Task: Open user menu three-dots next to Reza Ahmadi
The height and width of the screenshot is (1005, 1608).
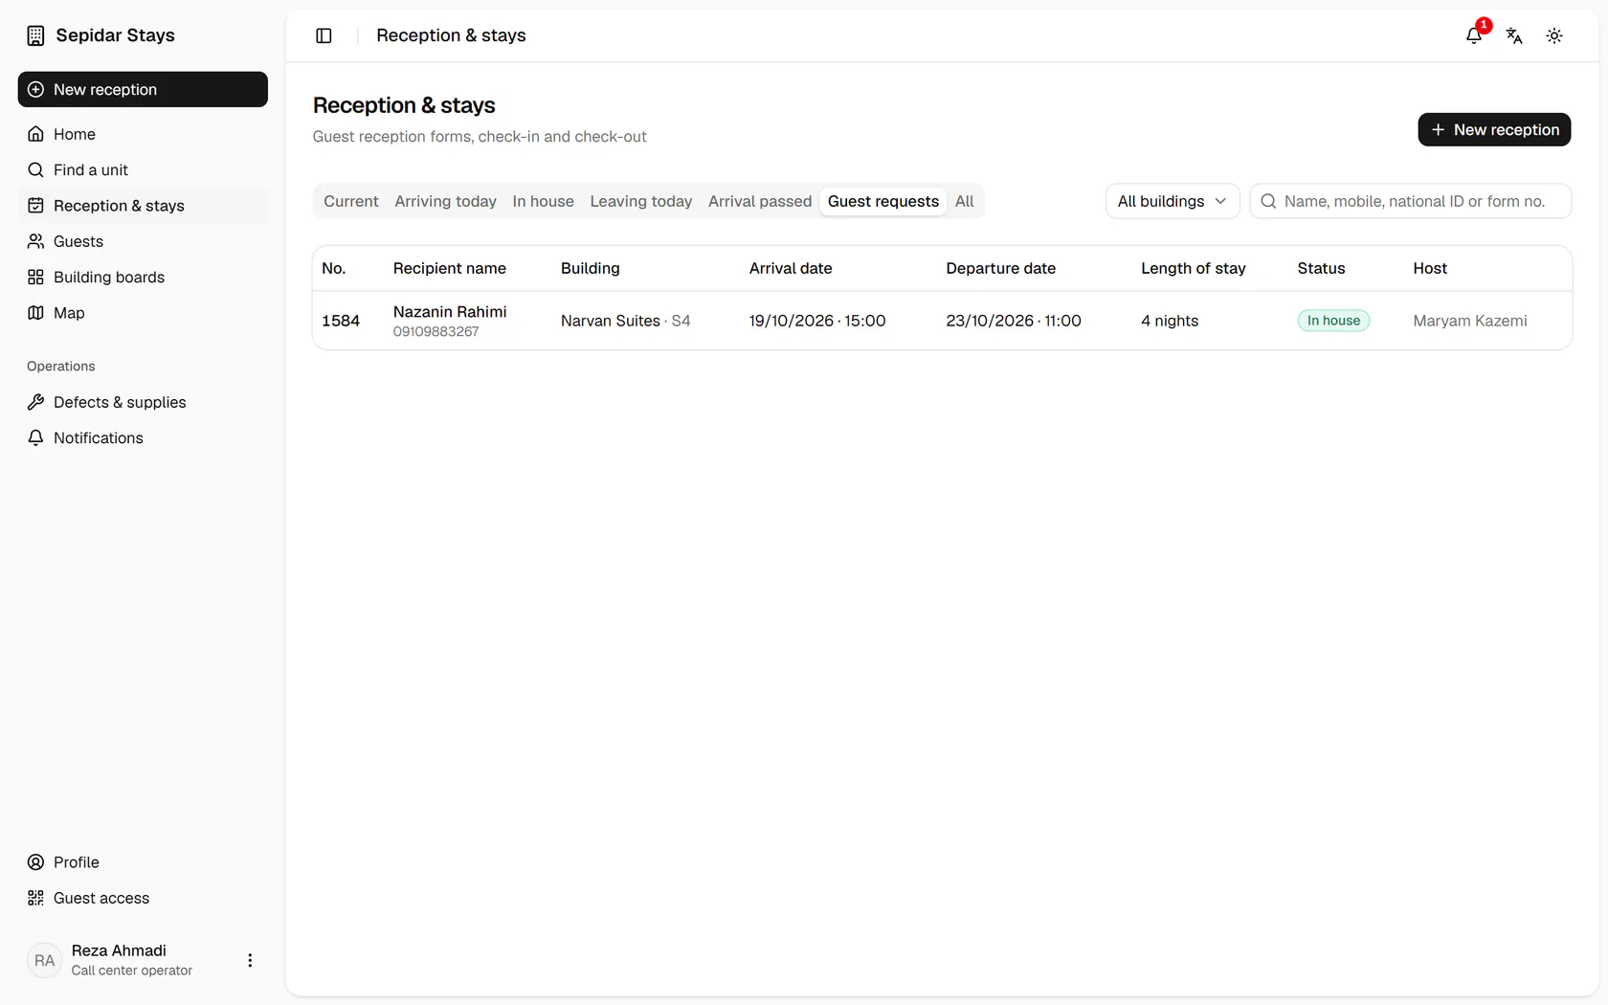Action: 250,960
